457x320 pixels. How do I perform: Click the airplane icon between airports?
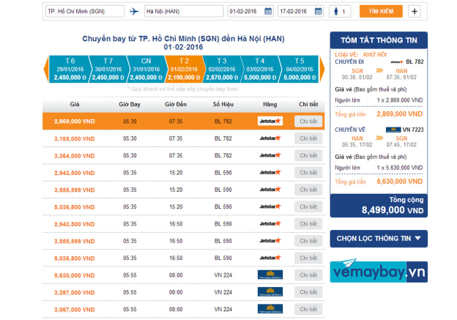coord(134,12)
